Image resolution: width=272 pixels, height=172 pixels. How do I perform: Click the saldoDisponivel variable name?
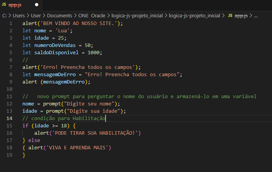[x=56, y=52]
